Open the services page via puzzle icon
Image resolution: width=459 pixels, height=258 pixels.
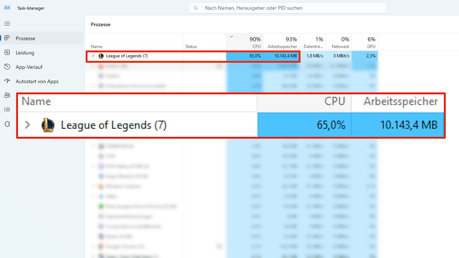(7, 124)
